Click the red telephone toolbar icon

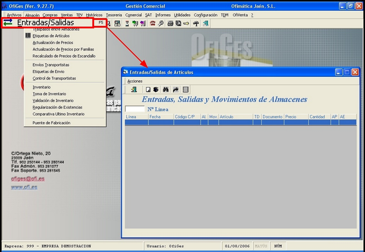[x=152, y=23]
